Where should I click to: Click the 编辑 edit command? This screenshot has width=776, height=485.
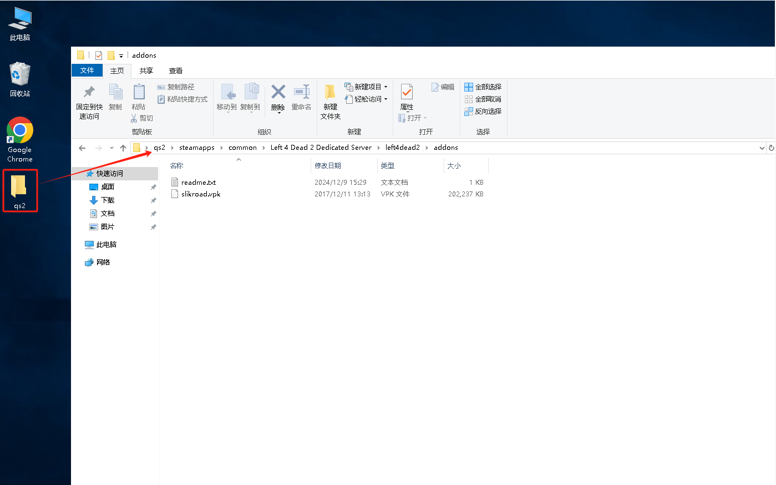[443, 87]
